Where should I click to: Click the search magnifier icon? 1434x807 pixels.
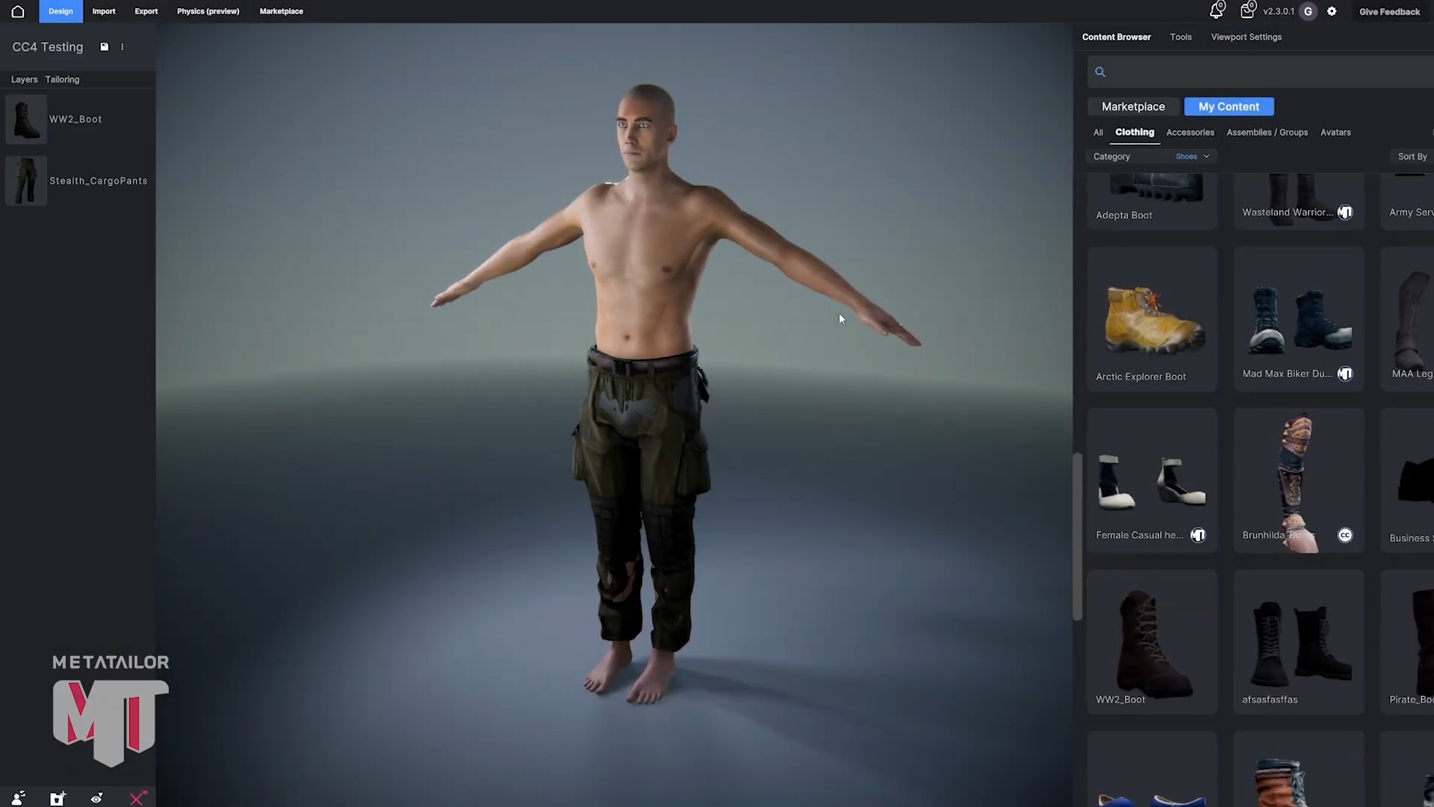pos(1100,72)
